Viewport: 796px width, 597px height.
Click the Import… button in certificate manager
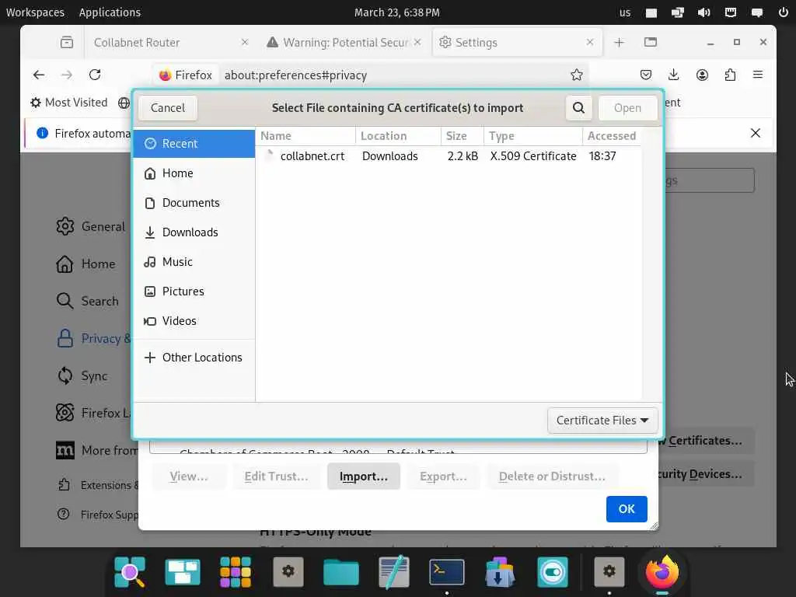point(364,477)
